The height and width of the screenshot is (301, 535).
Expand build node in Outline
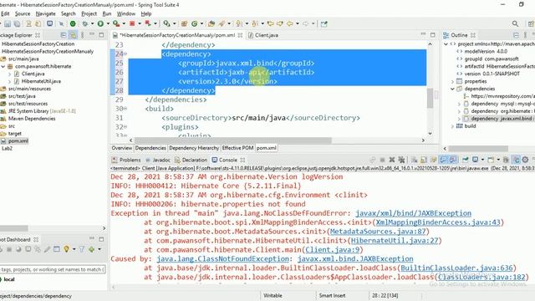coord(453,126)
